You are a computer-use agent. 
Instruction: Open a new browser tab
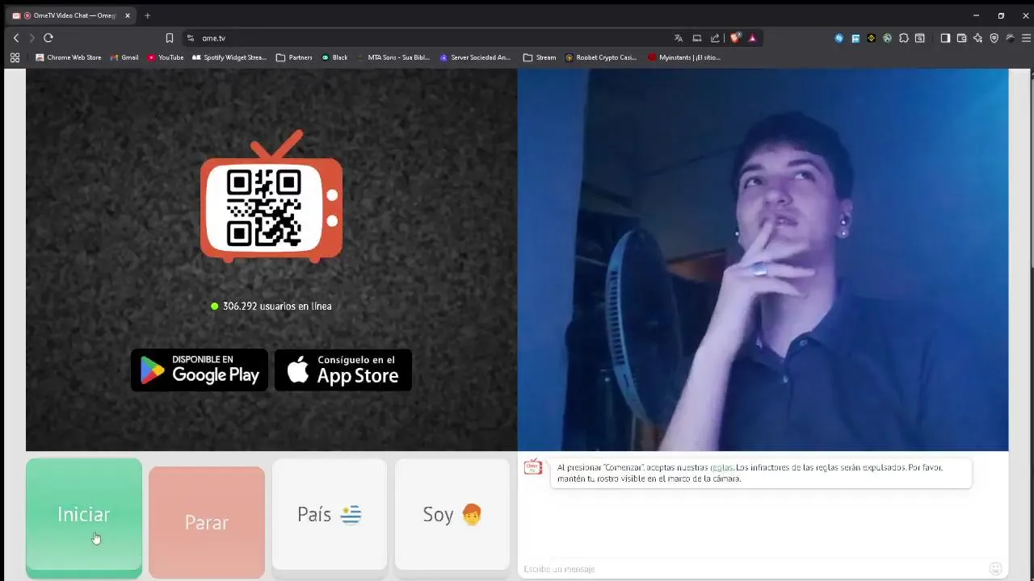point(147,15)
